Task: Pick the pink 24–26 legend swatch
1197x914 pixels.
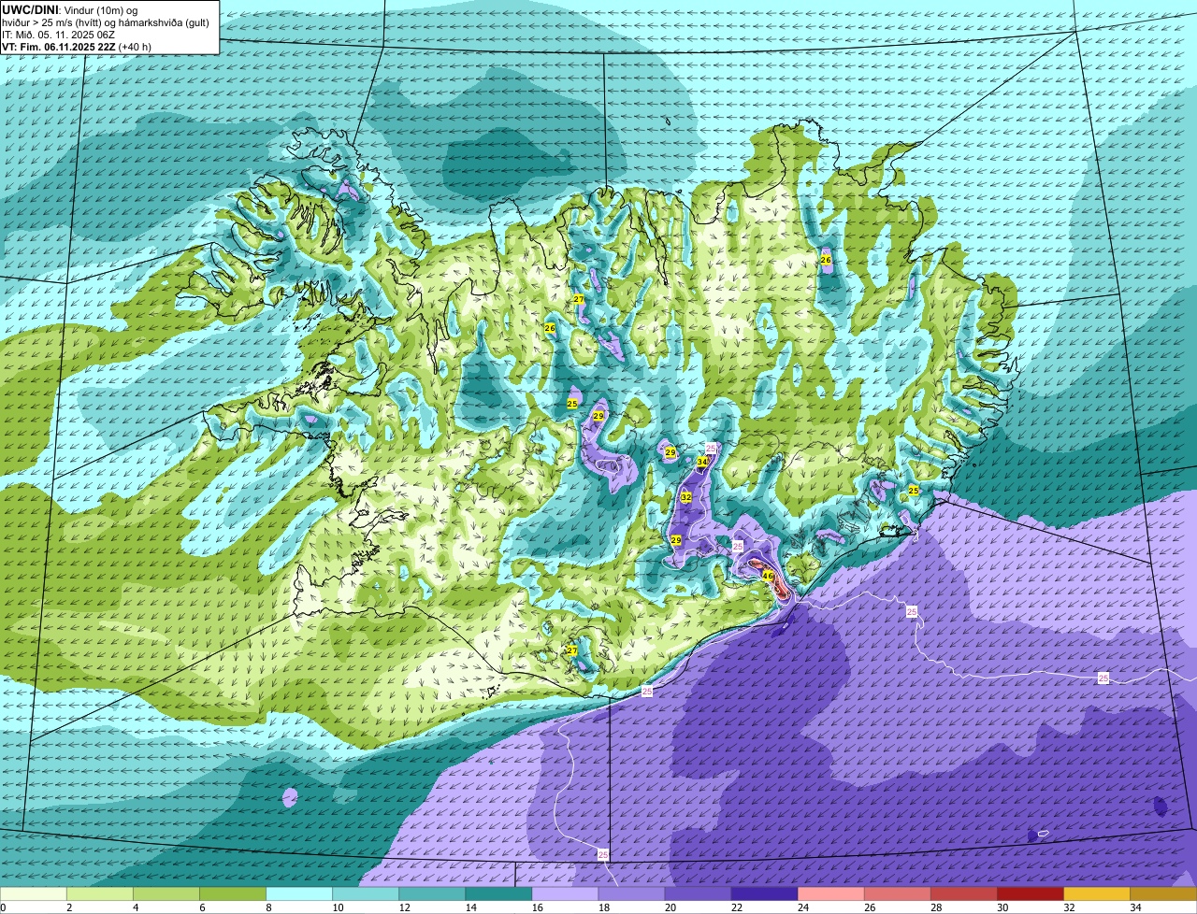Action: point(830,894)
